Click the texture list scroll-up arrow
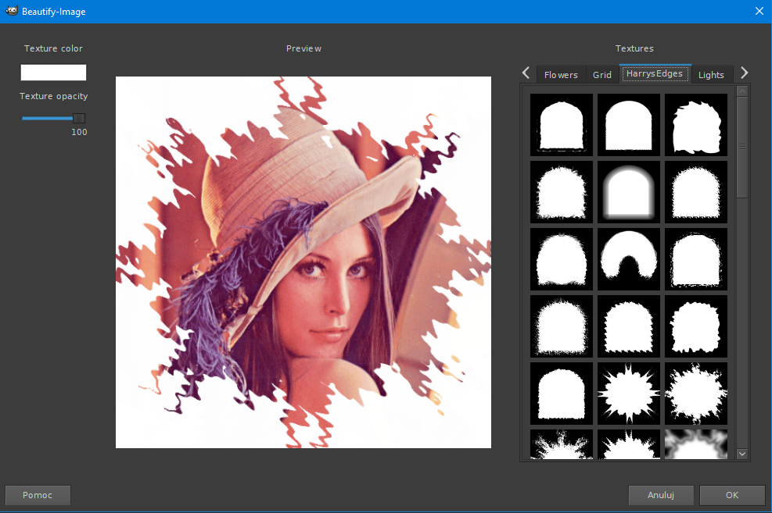 click(742, 91)
